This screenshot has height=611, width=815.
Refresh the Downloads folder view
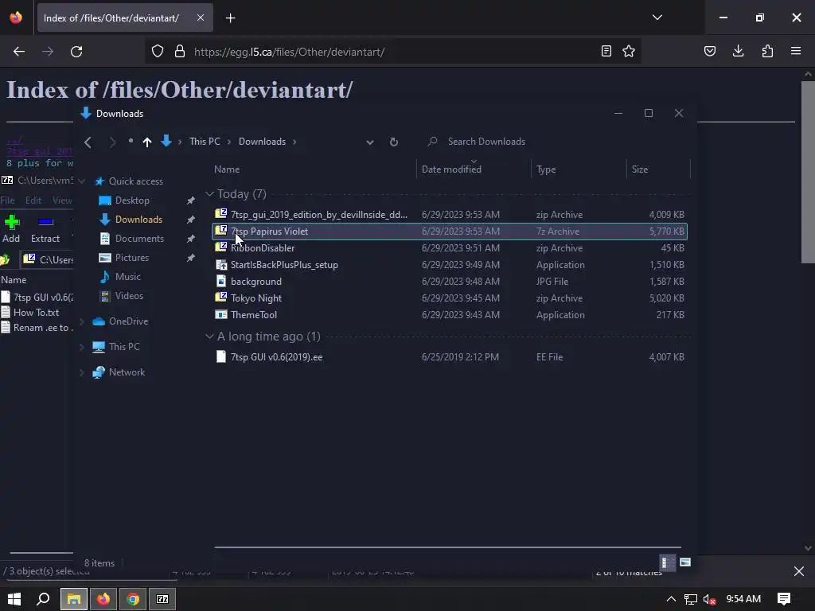[393, 142]
